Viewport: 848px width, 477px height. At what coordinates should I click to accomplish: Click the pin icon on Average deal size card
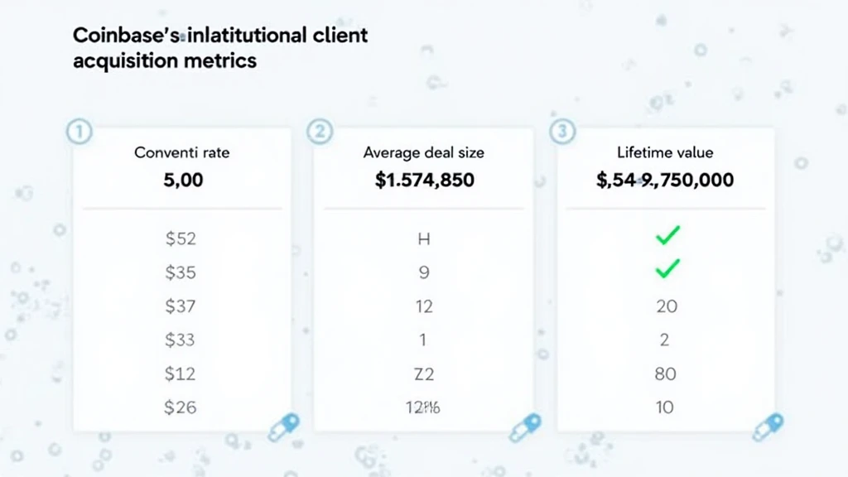pyautogui.click(x=525, y=427)
